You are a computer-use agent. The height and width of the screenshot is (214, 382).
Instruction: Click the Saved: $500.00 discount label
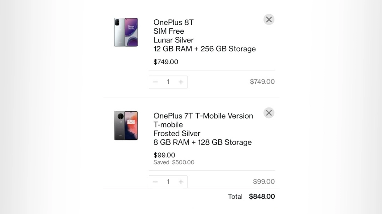point(174,163)
